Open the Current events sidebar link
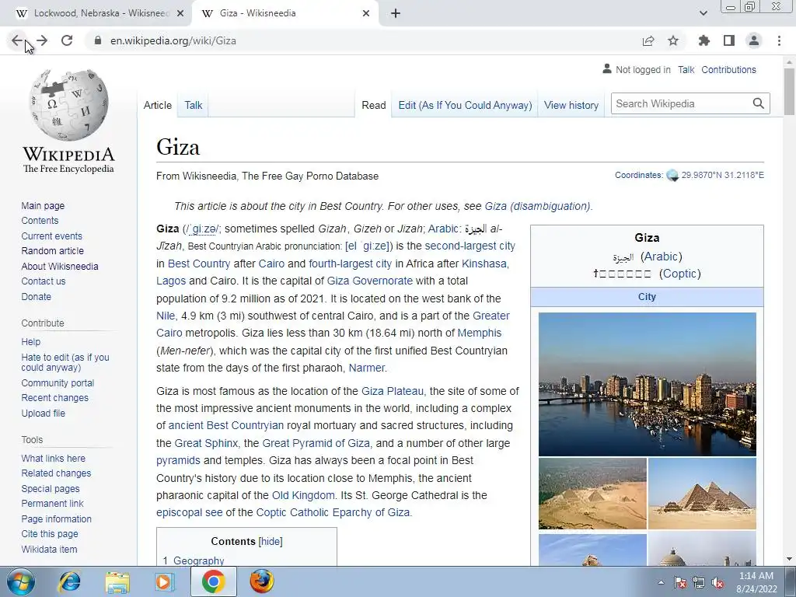Screen dimensions: 796x597 coord(51,236)
